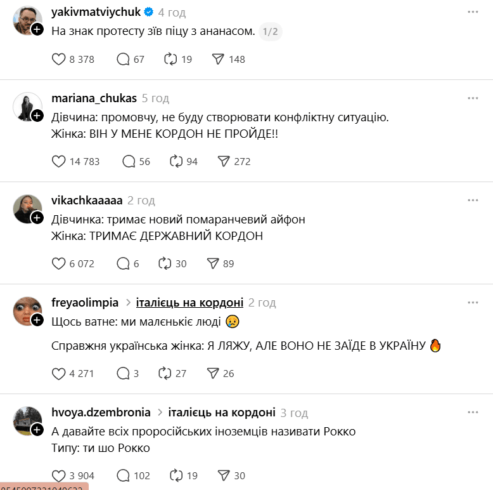Expand the 1/2 thread indicator

(271, 31)
